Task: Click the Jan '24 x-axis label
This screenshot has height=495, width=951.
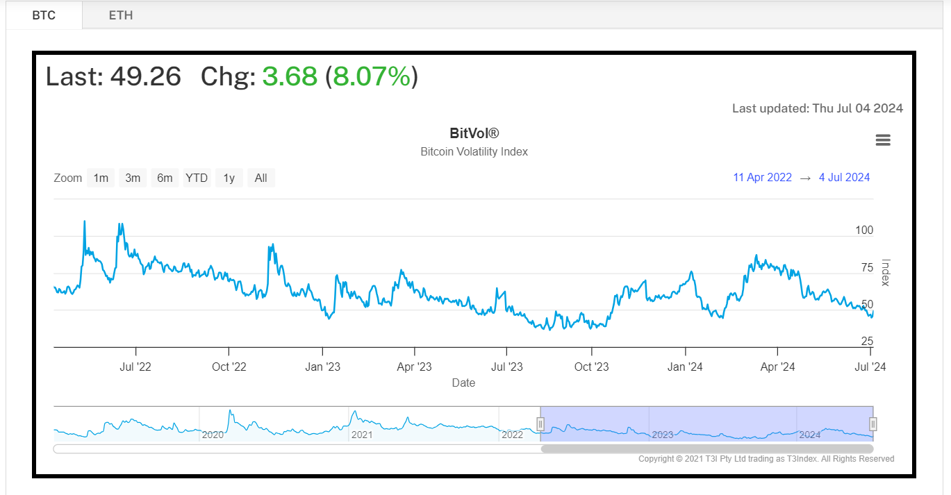Action: coord(685,367)
